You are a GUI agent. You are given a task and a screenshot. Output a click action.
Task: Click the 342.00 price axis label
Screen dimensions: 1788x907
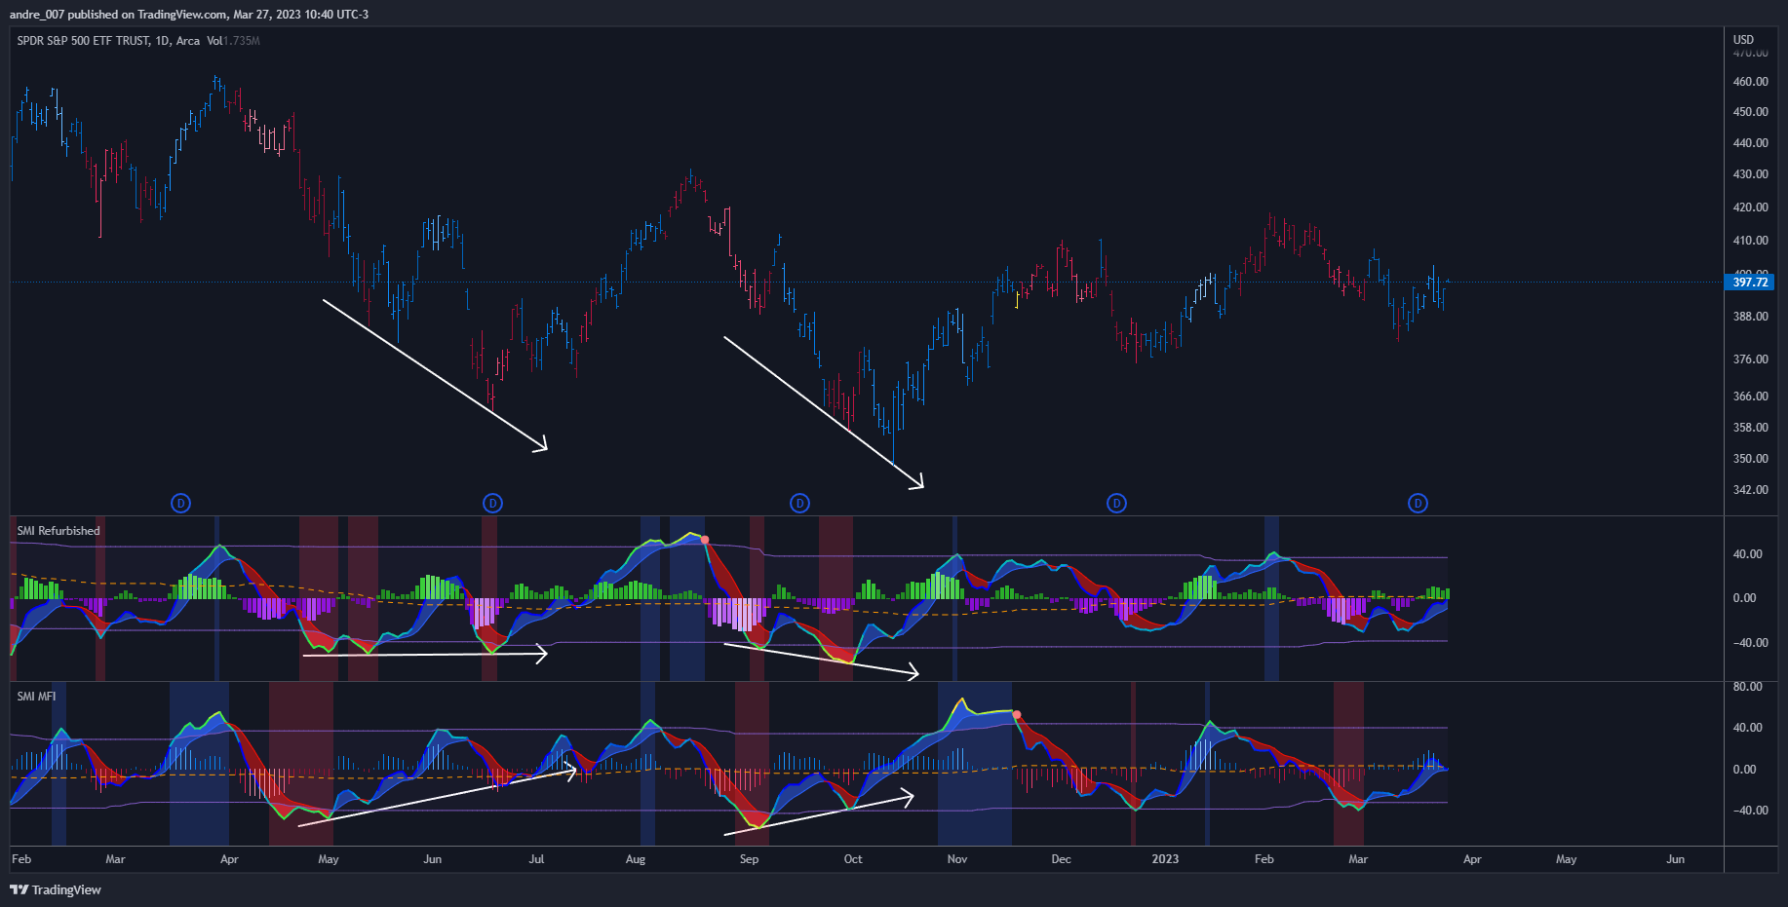pos(1750,490)
